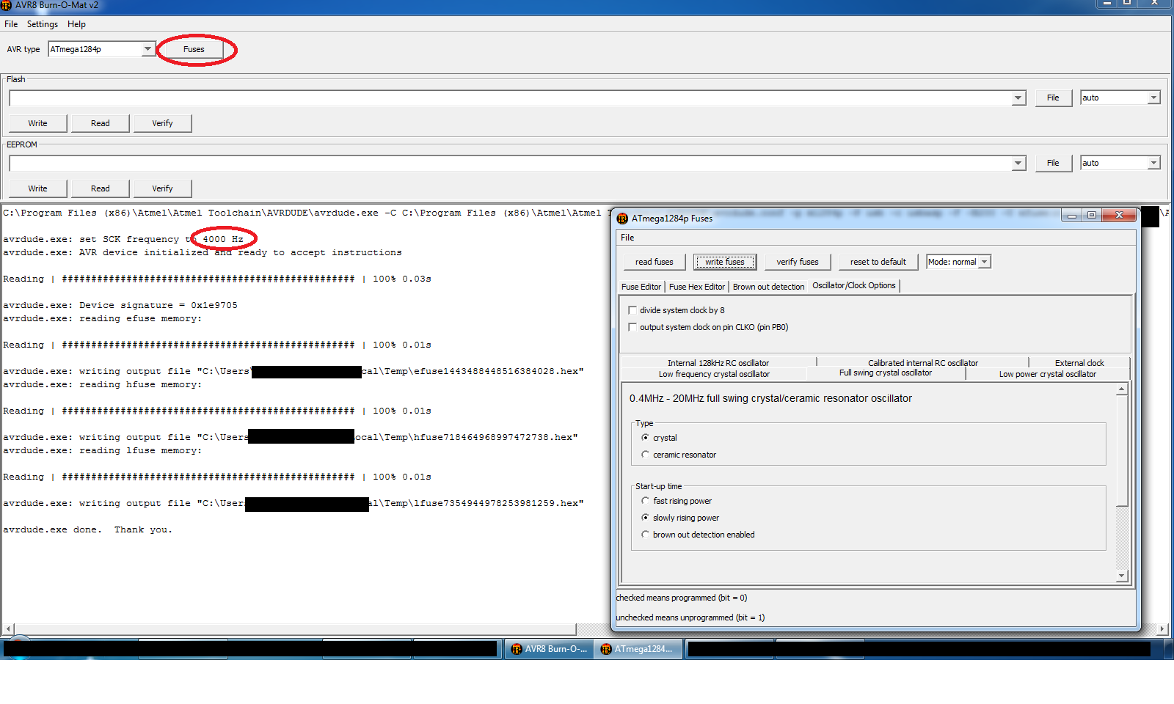The width and height of the screenshot is (1174, 704).
Task: Select Low frequency crystal oscillator tab
Action: (714, 374)
